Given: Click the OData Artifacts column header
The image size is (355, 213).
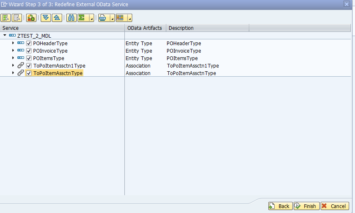Looking at the screenshot, I should click(145, 28).
